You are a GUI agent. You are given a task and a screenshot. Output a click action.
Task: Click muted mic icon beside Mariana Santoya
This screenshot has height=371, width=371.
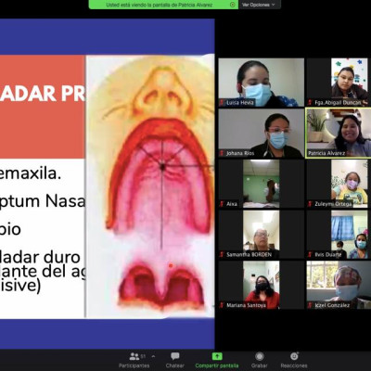[222, 305]
